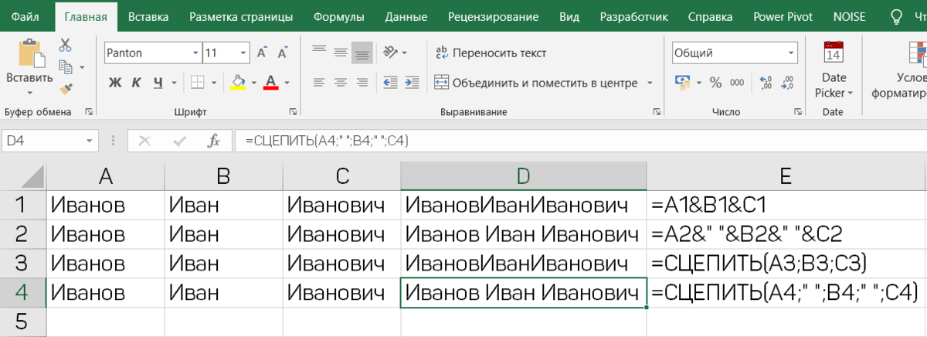Click cell E3 with =СЦЕПИТЬ(A3;B3;C3)
This screenshot has height=337, width=927.
(787, 263)
